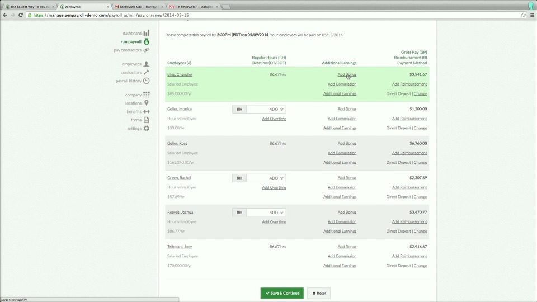The height and width of the screenshot is (302, 537).
Task: Change payment method for Green, Rachel
Action: click(x=420, y=197)
